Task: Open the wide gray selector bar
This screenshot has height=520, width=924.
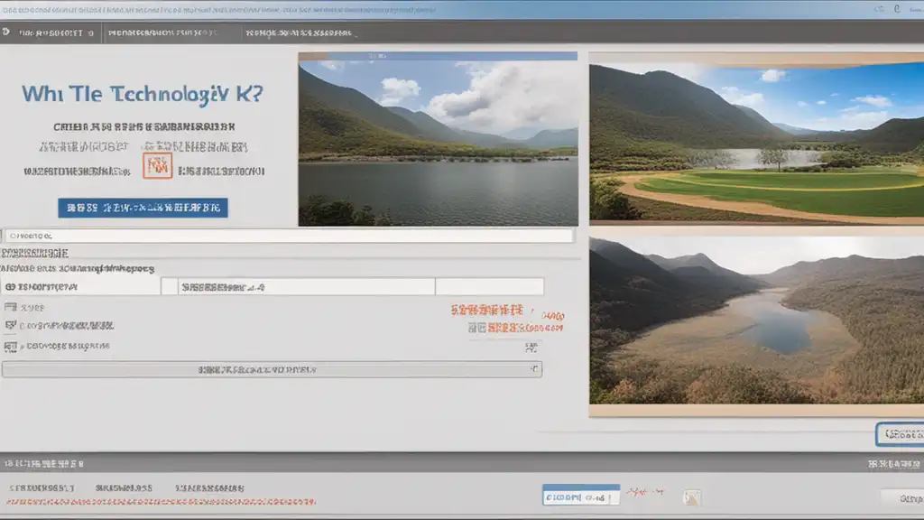Action: click(x=272, y=369)
